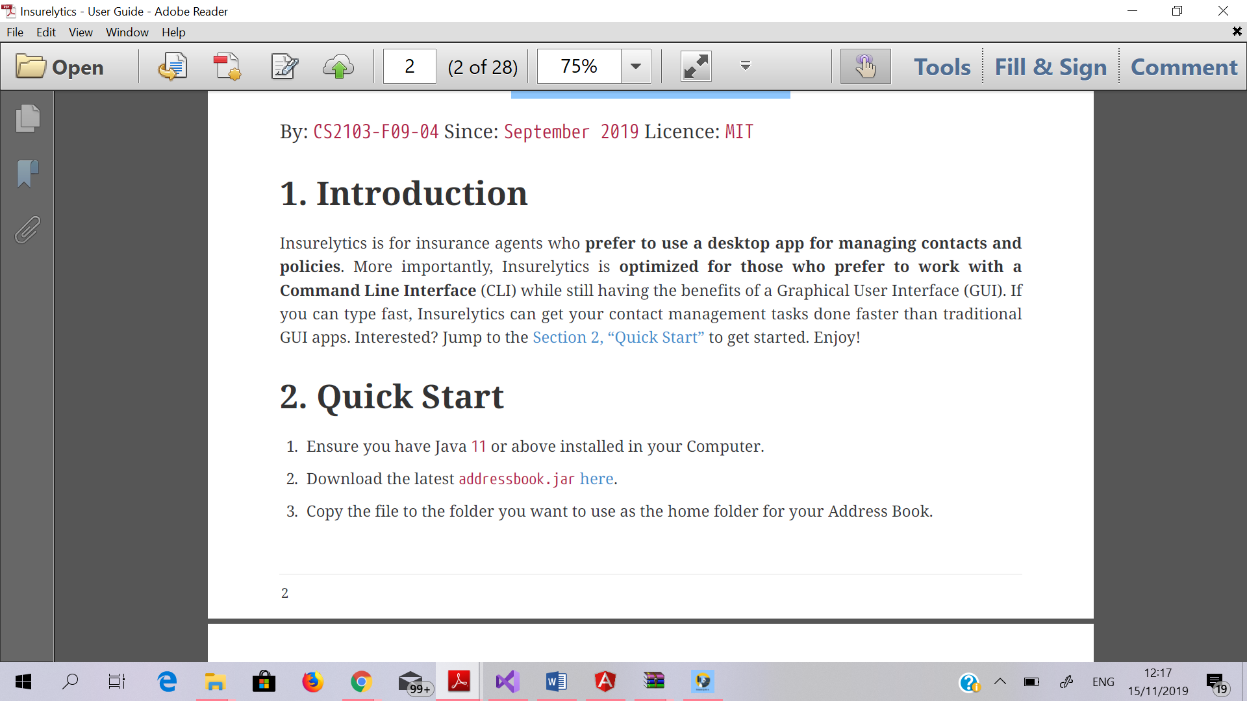Launch Visual Studio from the taskbar

pos(507,682)
